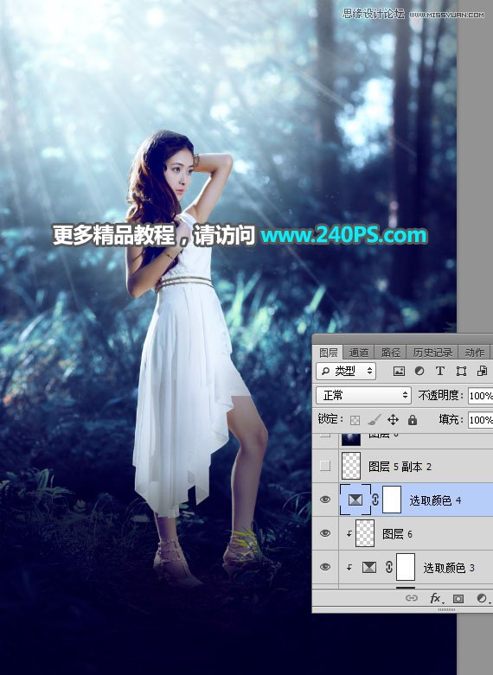Viewport: 493px width, 675px height.
Task: Select 图层 5 副本 2 layer thumbnail
Action: click(x=351, y=466)
